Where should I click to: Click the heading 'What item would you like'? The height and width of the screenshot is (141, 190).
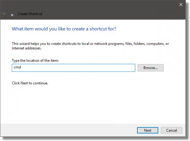pyautogui.click(x=64, y=29)
